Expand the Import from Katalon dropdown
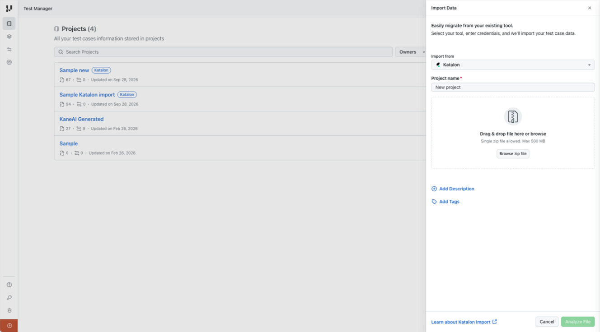 513,65
